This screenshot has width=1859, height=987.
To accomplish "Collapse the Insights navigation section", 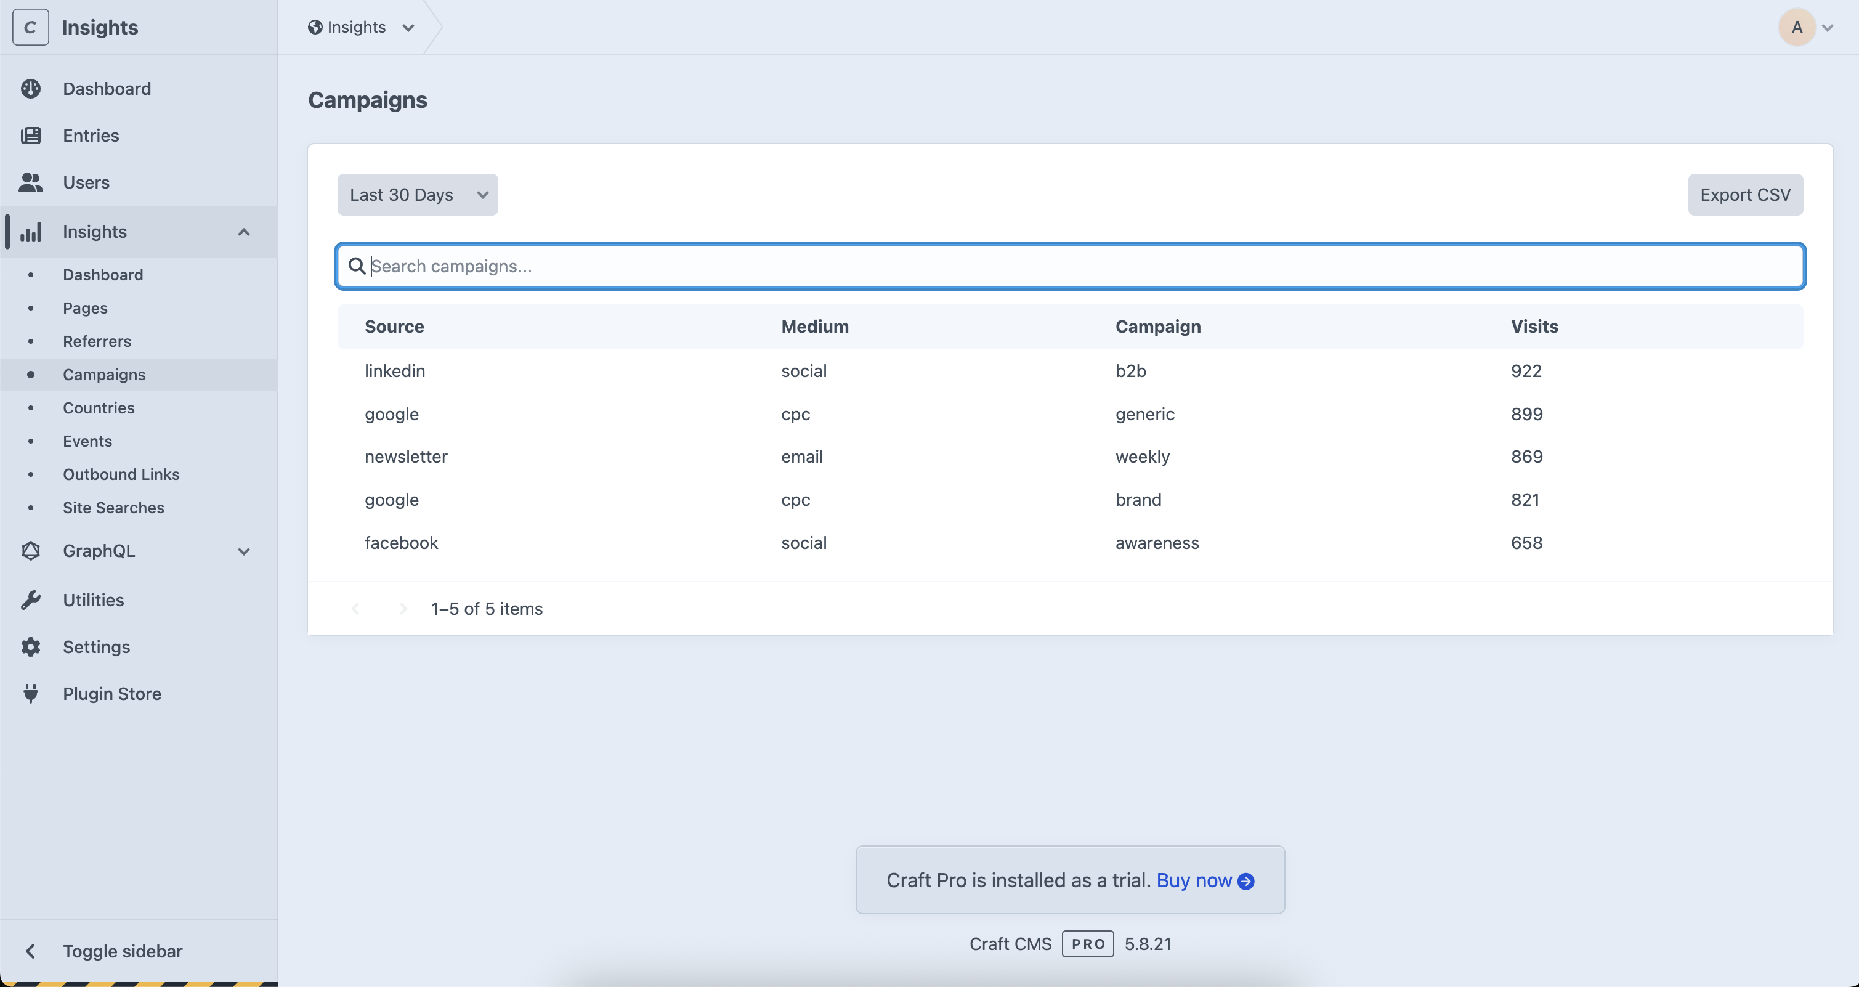I will [244, 232].
